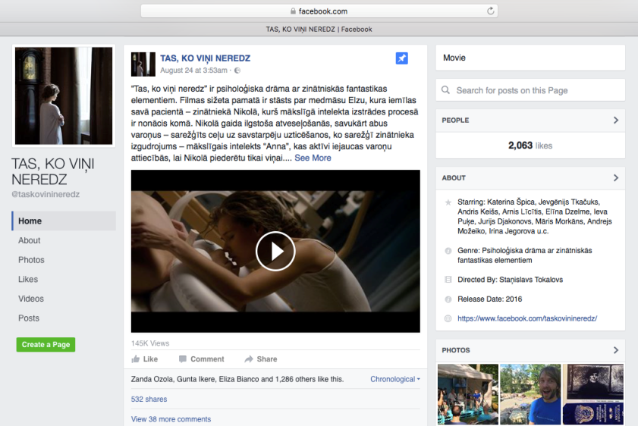
Task: Like the post with the Like button
Action: coord(145,359)
